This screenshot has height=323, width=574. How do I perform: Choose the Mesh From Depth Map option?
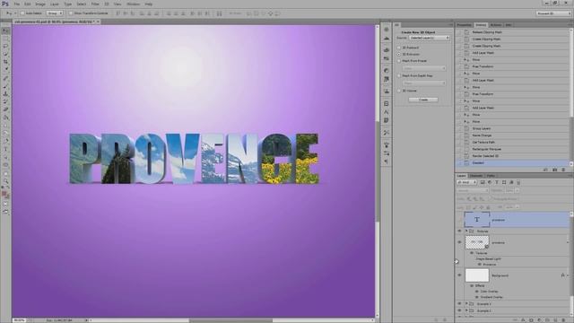(x=399, y=75)
